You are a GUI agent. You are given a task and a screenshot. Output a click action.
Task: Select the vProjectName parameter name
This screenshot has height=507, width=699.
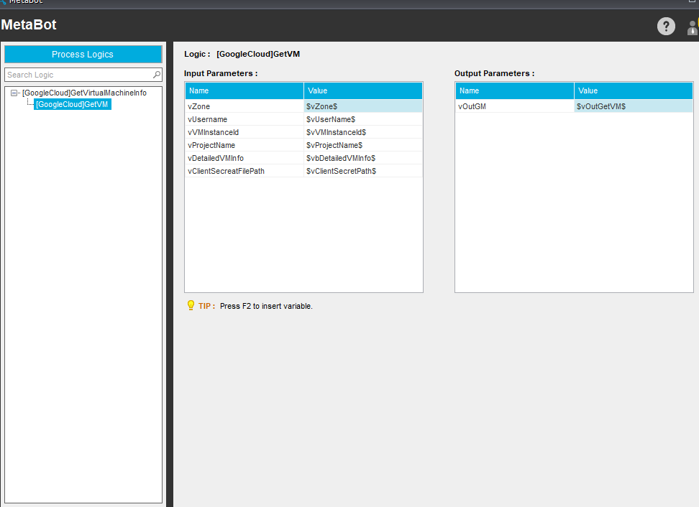tap(245, 145)
